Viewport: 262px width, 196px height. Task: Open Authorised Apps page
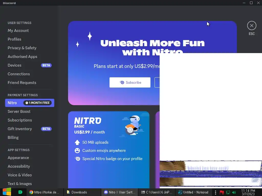(23, 56)
